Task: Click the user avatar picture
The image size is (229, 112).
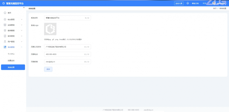Action: 214,3
